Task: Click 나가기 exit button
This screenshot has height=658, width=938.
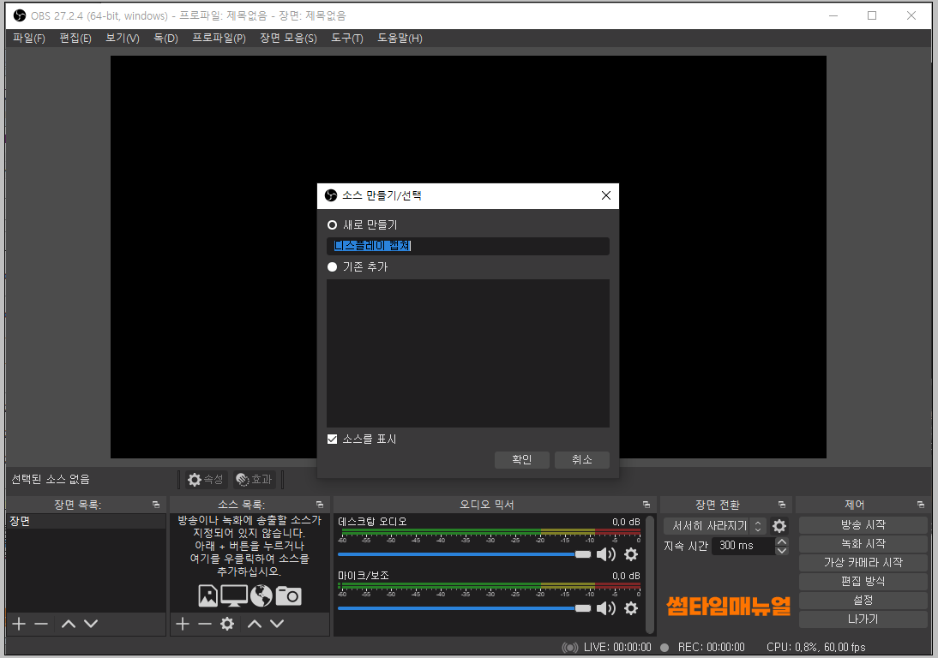Action: coord(863,619)
